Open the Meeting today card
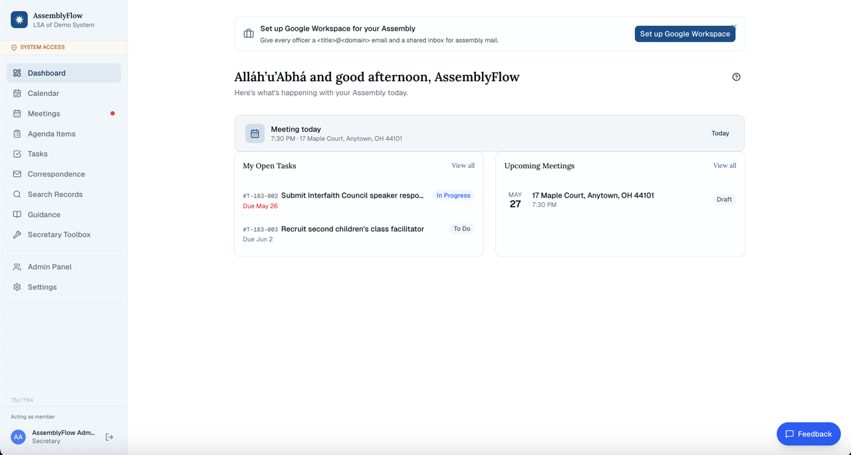 pyautogui.click(x=489, y=133)
